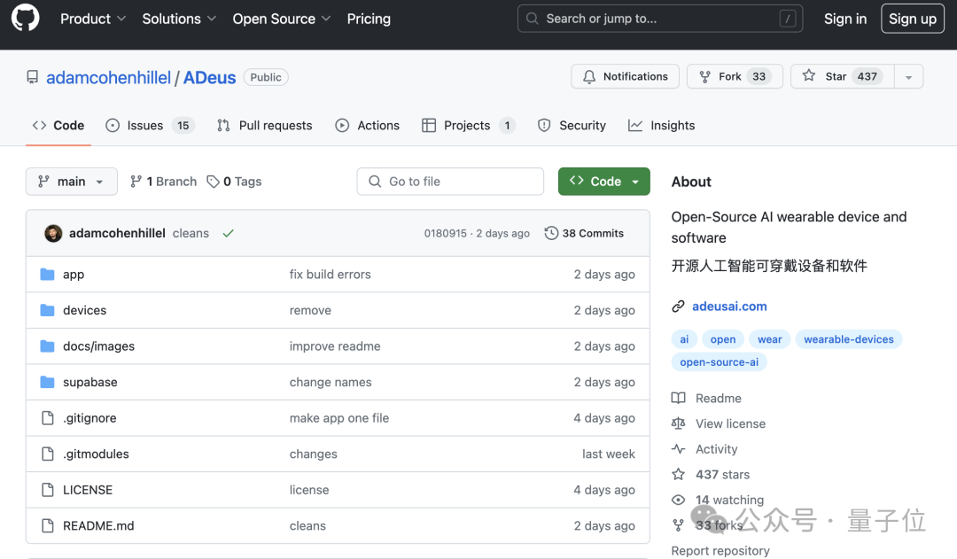Image resolution: width=957 pixels, height=559 pixels.
Task: Click the Report repository link
Action: point(720,550)
